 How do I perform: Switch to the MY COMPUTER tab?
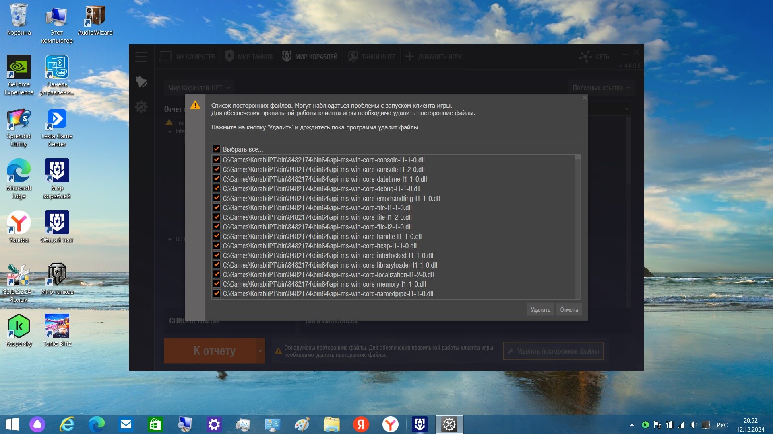[x=188, y=57]
